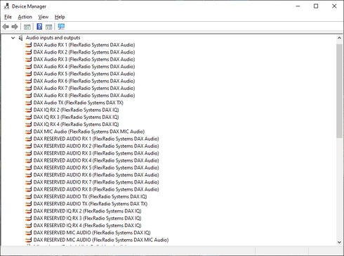The width and height of the screenshot is (344, 256).
Task: Click the Show/Hide Console Tree toolbar icon
Action: tap(27, 27)
